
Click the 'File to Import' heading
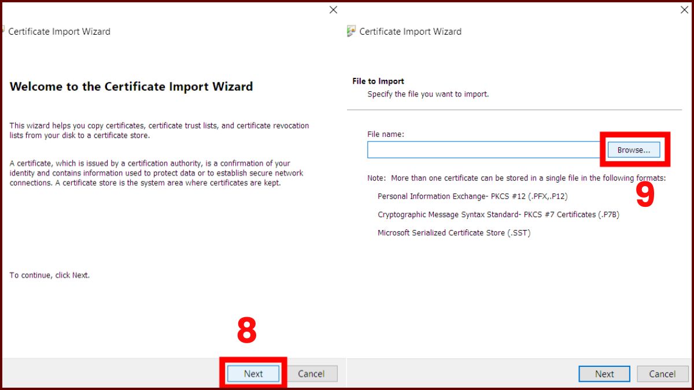tap(378, 81)
